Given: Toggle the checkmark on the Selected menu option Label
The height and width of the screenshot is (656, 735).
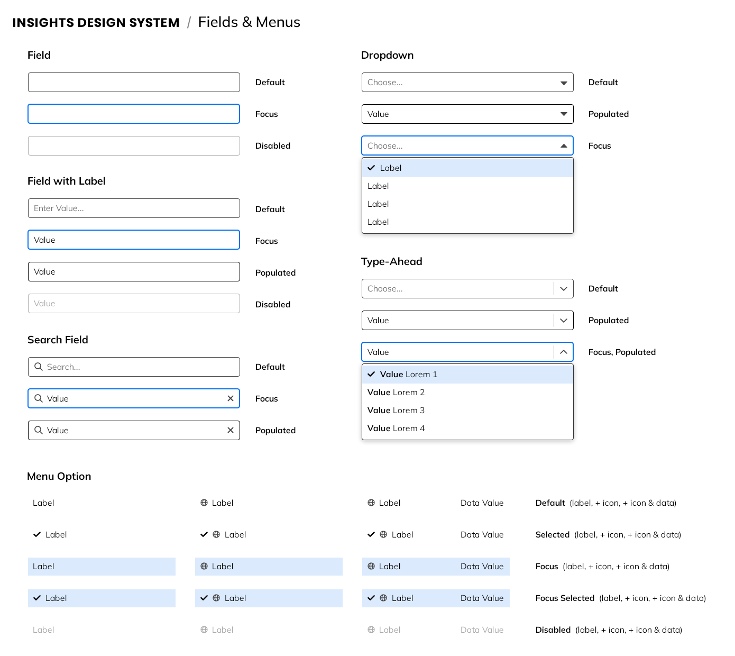Looking at the screenshot, I should (x=37, y=535).
